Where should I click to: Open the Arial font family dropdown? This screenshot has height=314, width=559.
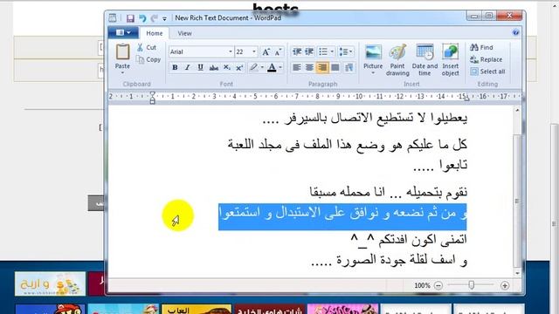coord(231,52)
